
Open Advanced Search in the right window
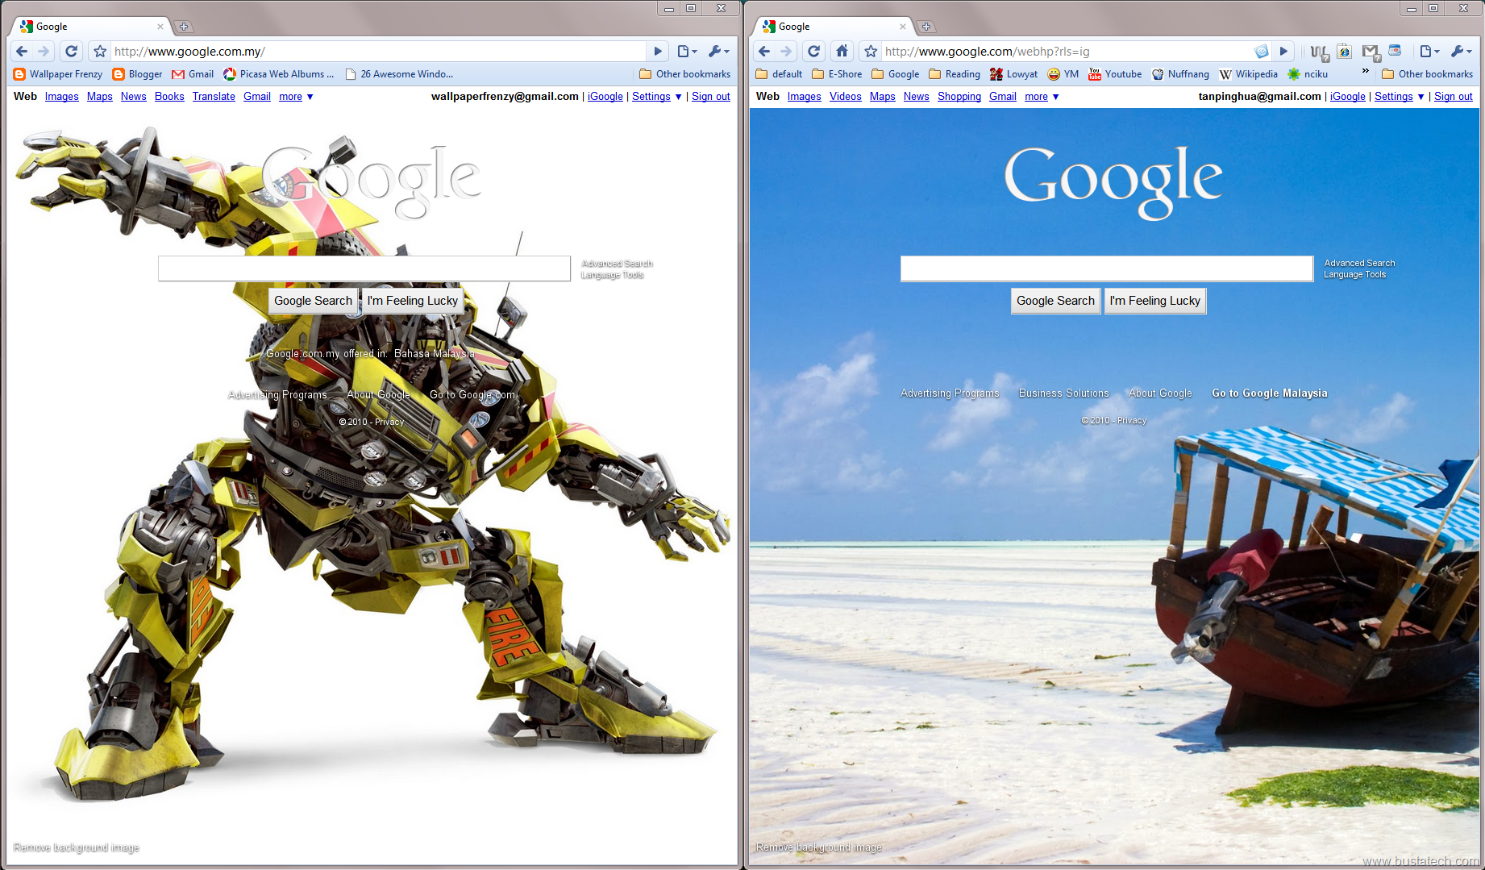click(1359, 263)
